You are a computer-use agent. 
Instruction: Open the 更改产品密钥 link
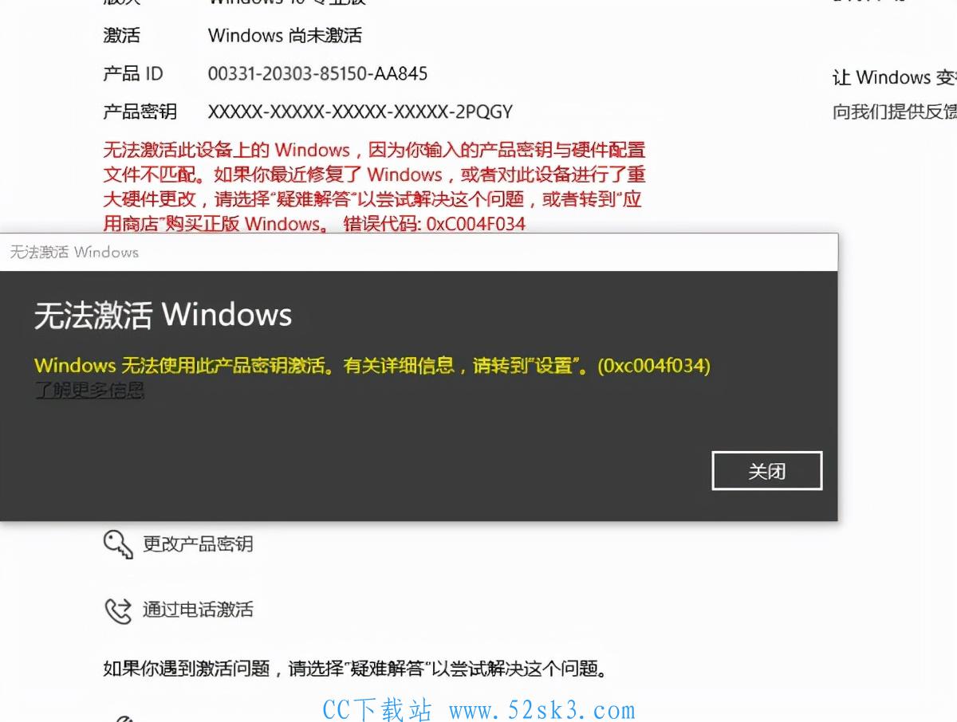coord(198,544)
